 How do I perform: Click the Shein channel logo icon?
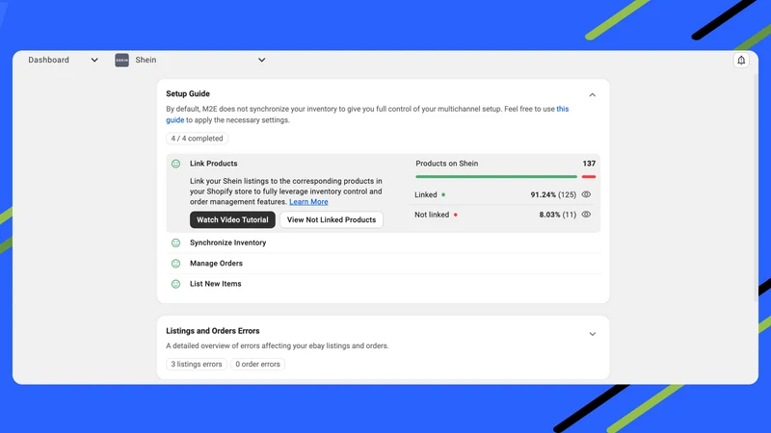pos(122,60)
